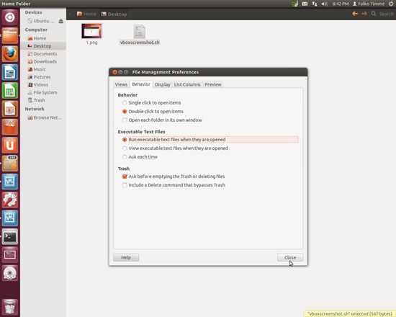Open Firefox from the launcher
This screenshot has height=317, width=396.
[x=10, y=54]
